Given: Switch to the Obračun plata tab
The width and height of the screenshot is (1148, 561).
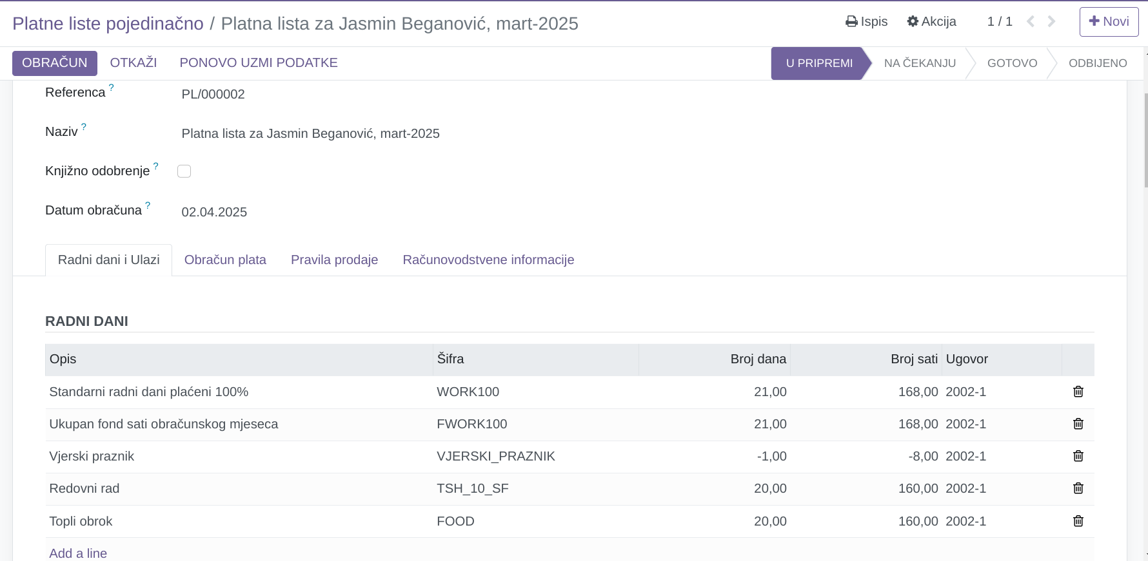Looking at the screenshot, I should pos(225,260).
